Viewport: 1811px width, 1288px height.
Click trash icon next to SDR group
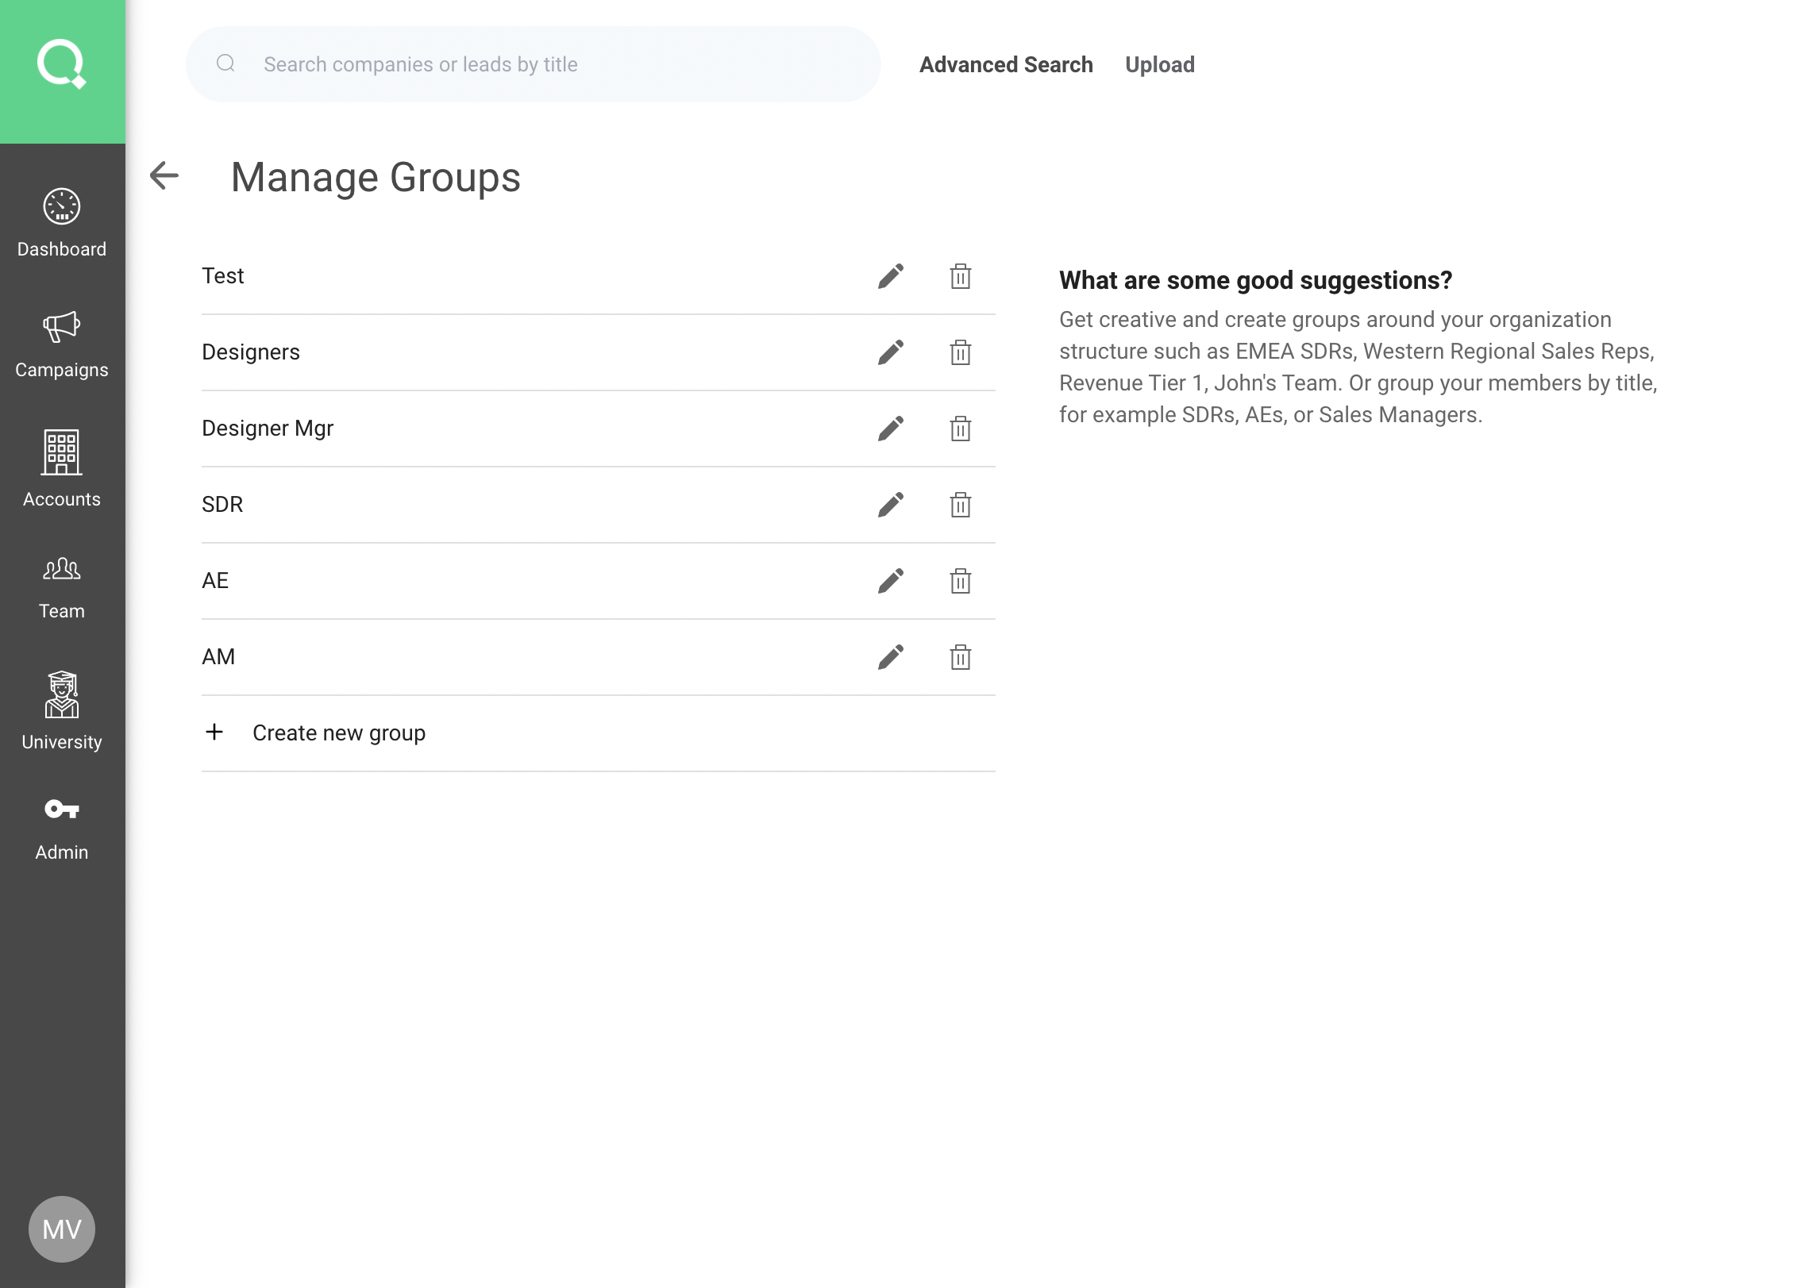coord(960,505)
